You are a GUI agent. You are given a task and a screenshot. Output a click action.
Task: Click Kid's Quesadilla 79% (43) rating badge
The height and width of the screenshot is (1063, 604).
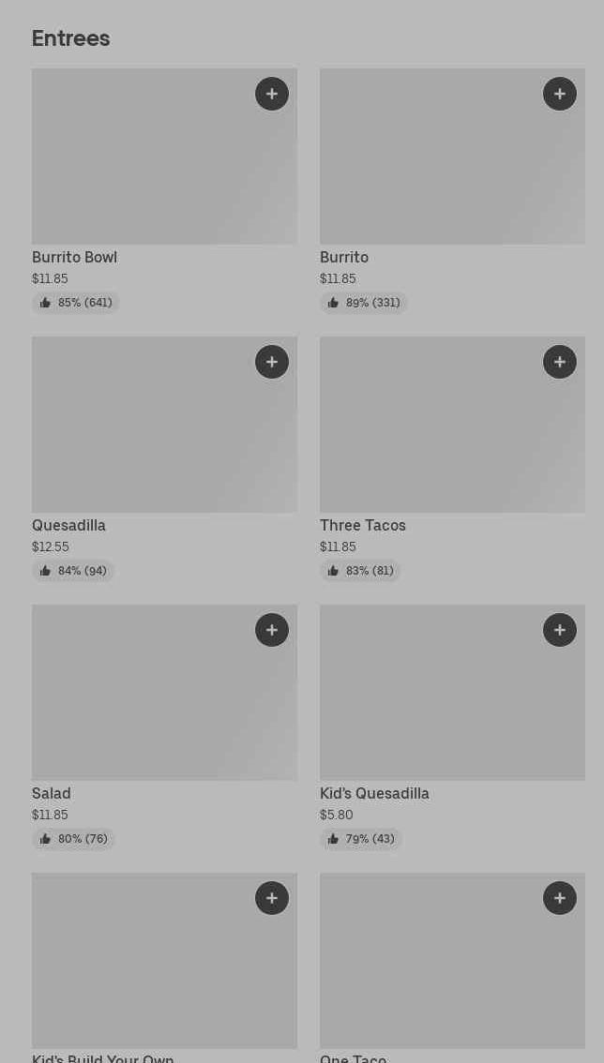[361, 839]
